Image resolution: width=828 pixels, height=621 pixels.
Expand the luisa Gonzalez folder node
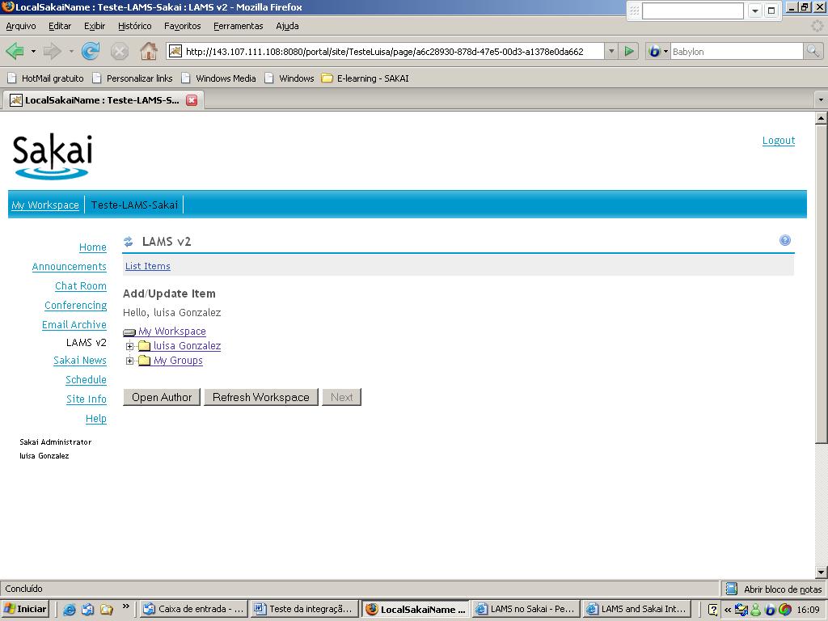pyautogui.click(x=129, y=346)
